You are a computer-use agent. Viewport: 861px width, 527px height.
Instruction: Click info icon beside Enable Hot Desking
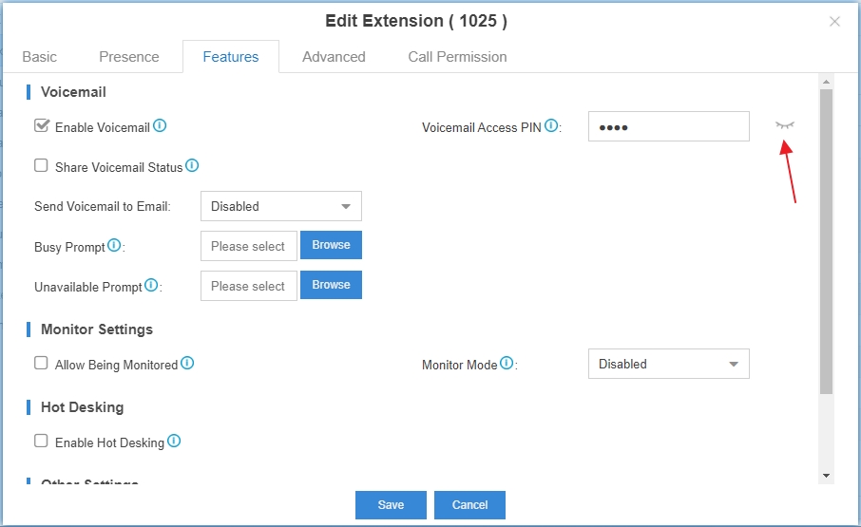click(174, 442)
